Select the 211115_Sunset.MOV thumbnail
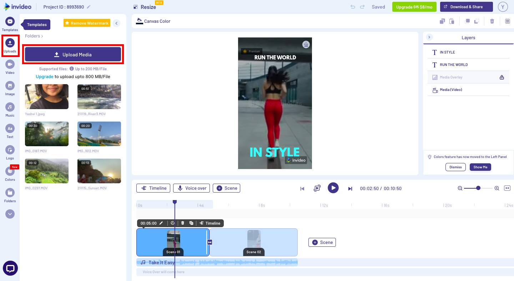The height and width of the screenshot is (281, 514). tap(99, 170)
